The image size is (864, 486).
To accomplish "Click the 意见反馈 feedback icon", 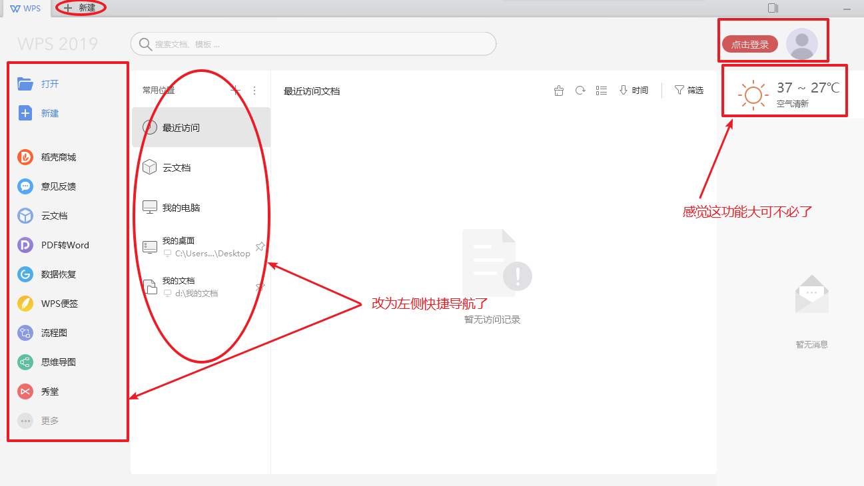I will 25,186.
